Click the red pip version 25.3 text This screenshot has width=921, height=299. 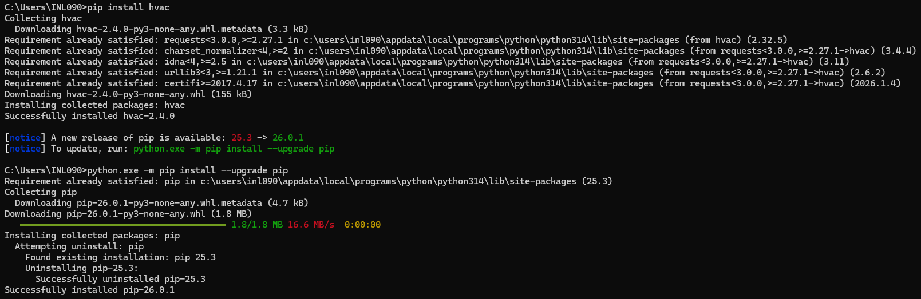click(242, 138)
